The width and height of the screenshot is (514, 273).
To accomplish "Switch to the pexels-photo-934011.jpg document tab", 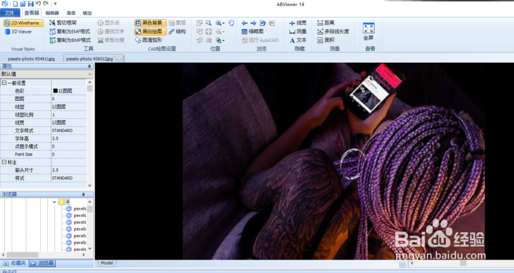I will [31, 59].
